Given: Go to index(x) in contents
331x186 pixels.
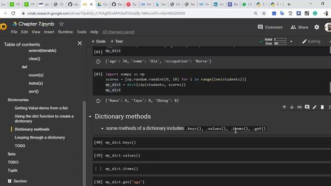Looking at the screenshot, I should pos(36,83).
